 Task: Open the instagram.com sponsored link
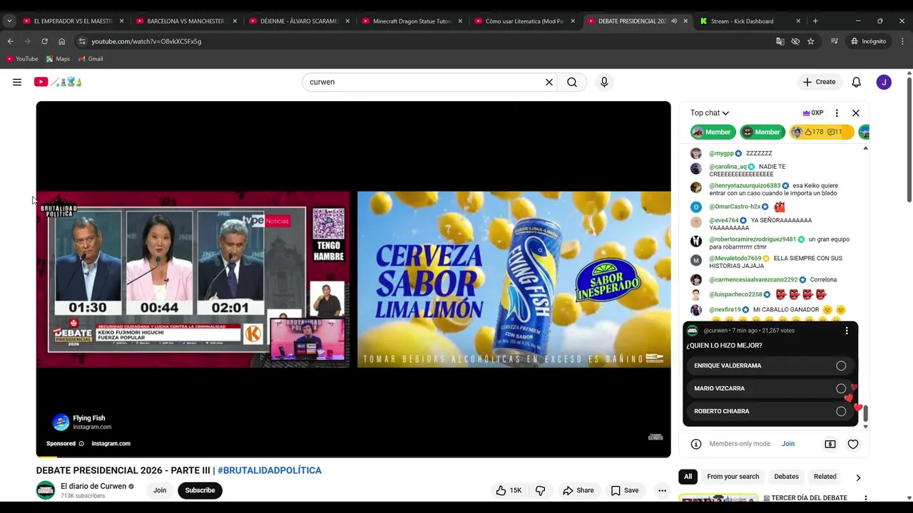pos(111,443)
